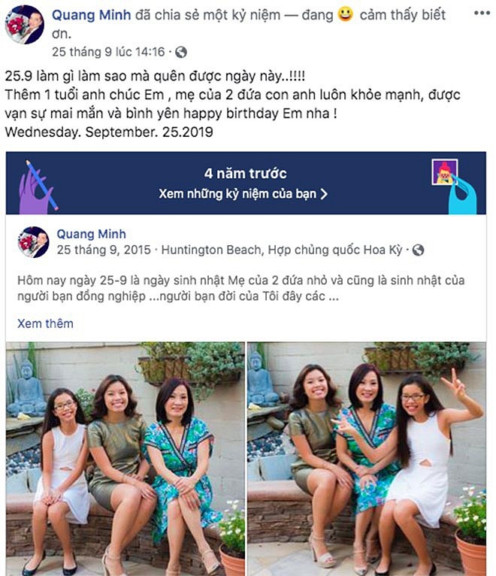This screenshot has width=496, height=576.
Task: Click the shared post's small profile avatar
Action: tap(33, 242)
